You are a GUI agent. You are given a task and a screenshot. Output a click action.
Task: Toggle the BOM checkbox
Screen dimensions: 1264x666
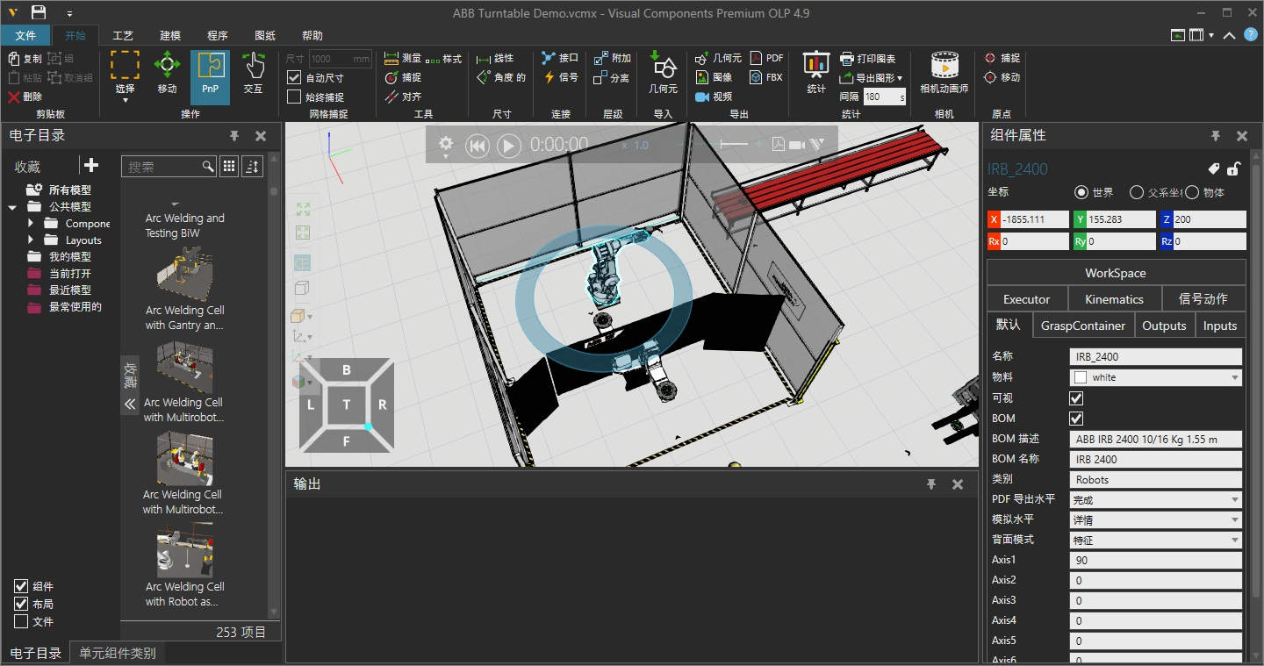pyautogui.click(x=1076, y=419)
